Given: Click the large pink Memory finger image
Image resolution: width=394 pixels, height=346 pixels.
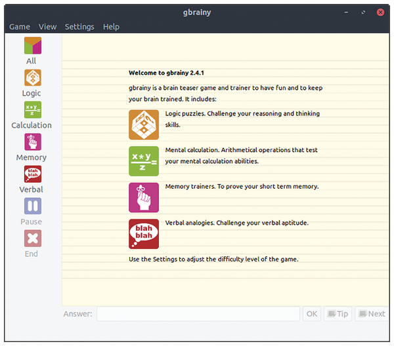Looking at the screenshot, I should [x=144, y=197].
